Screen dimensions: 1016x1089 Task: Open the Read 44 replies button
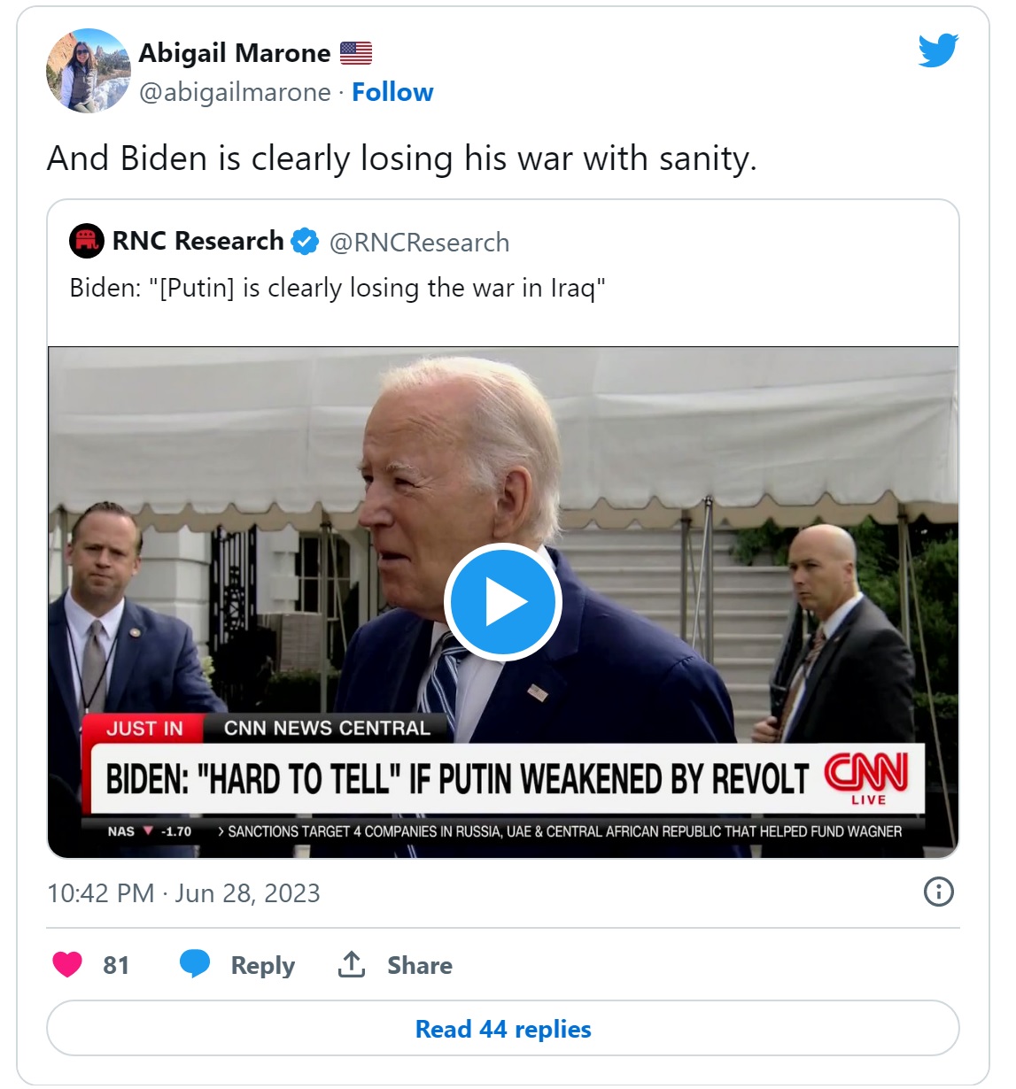[503, 1029]
